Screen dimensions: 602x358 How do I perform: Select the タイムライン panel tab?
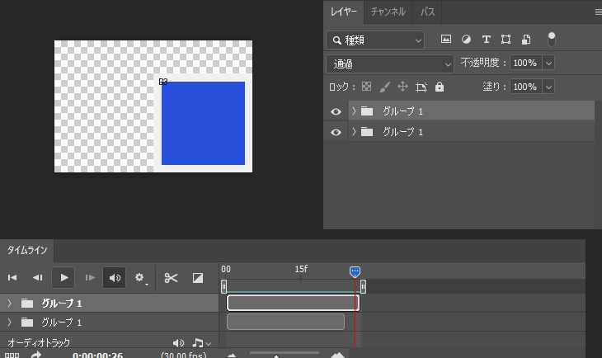(27, 250)
